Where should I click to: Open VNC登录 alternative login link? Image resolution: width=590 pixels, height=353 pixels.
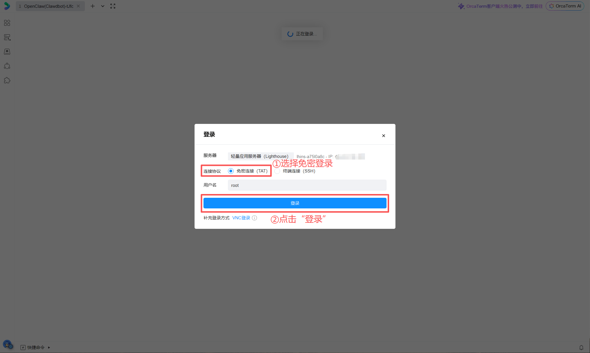point(241,218)
